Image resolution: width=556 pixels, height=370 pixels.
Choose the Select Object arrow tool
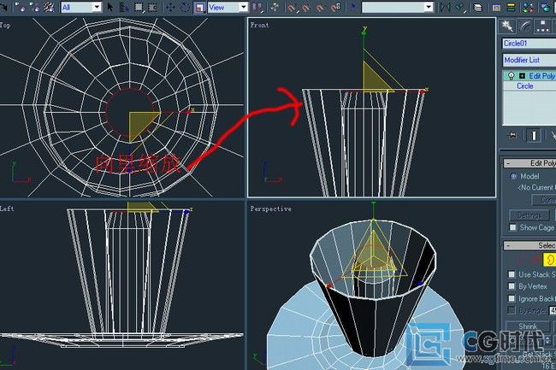110,7
